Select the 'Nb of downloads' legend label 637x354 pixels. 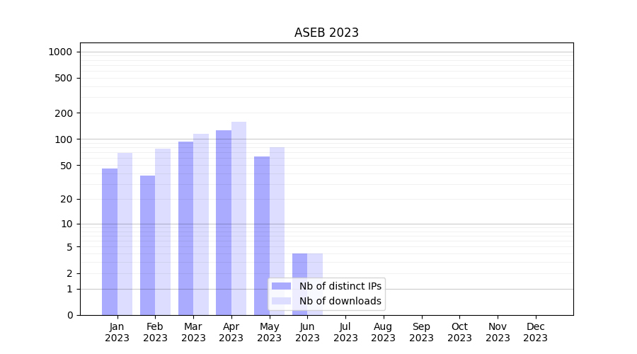coord(340,301)
